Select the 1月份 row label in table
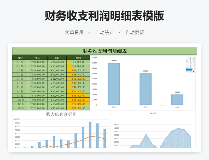This screenshot has height=160, width=209. [x=20, y=62]
